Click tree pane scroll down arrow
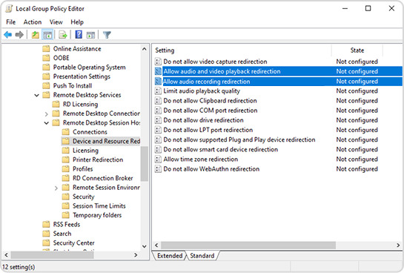 pos(145,246)
